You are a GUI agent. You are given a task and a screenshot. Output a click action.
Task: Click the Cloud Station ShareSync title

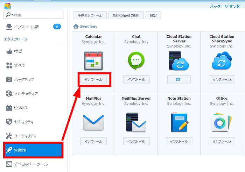tap(222, 39)
